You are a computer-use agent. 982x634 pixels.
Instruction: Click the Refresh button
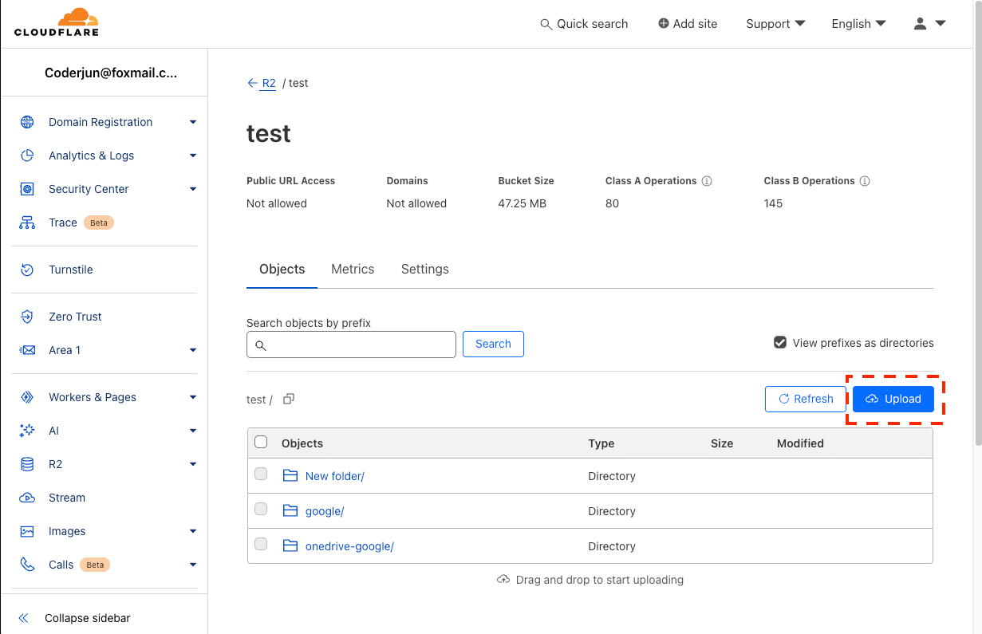[806, 399]
